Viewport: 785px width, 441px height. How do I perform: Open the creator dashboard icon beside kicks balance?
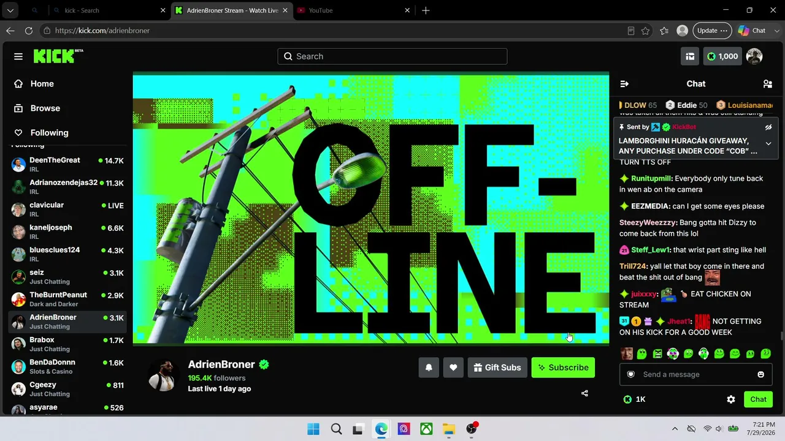[690, 56]
